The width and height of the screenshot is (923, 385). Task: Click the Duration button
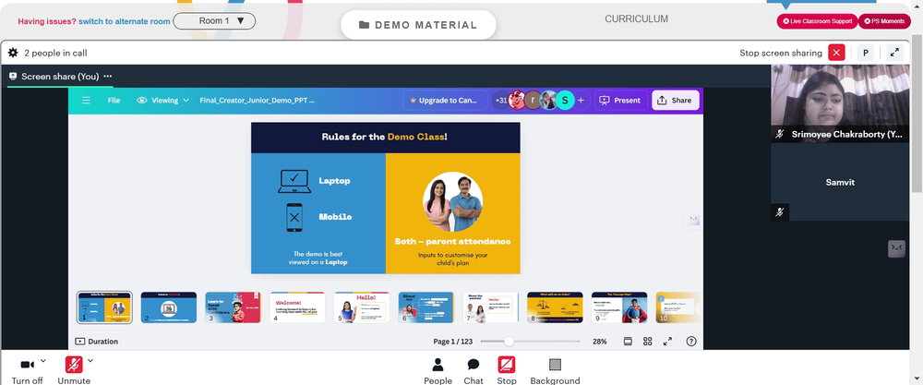coord(97,342)
